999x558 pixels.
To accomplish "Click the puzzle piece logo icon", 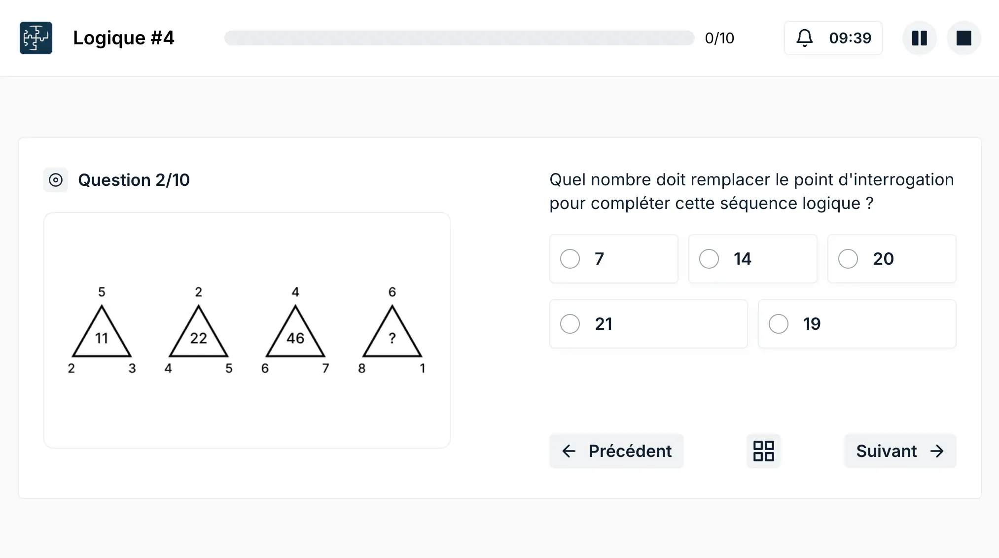I will 36,37.
